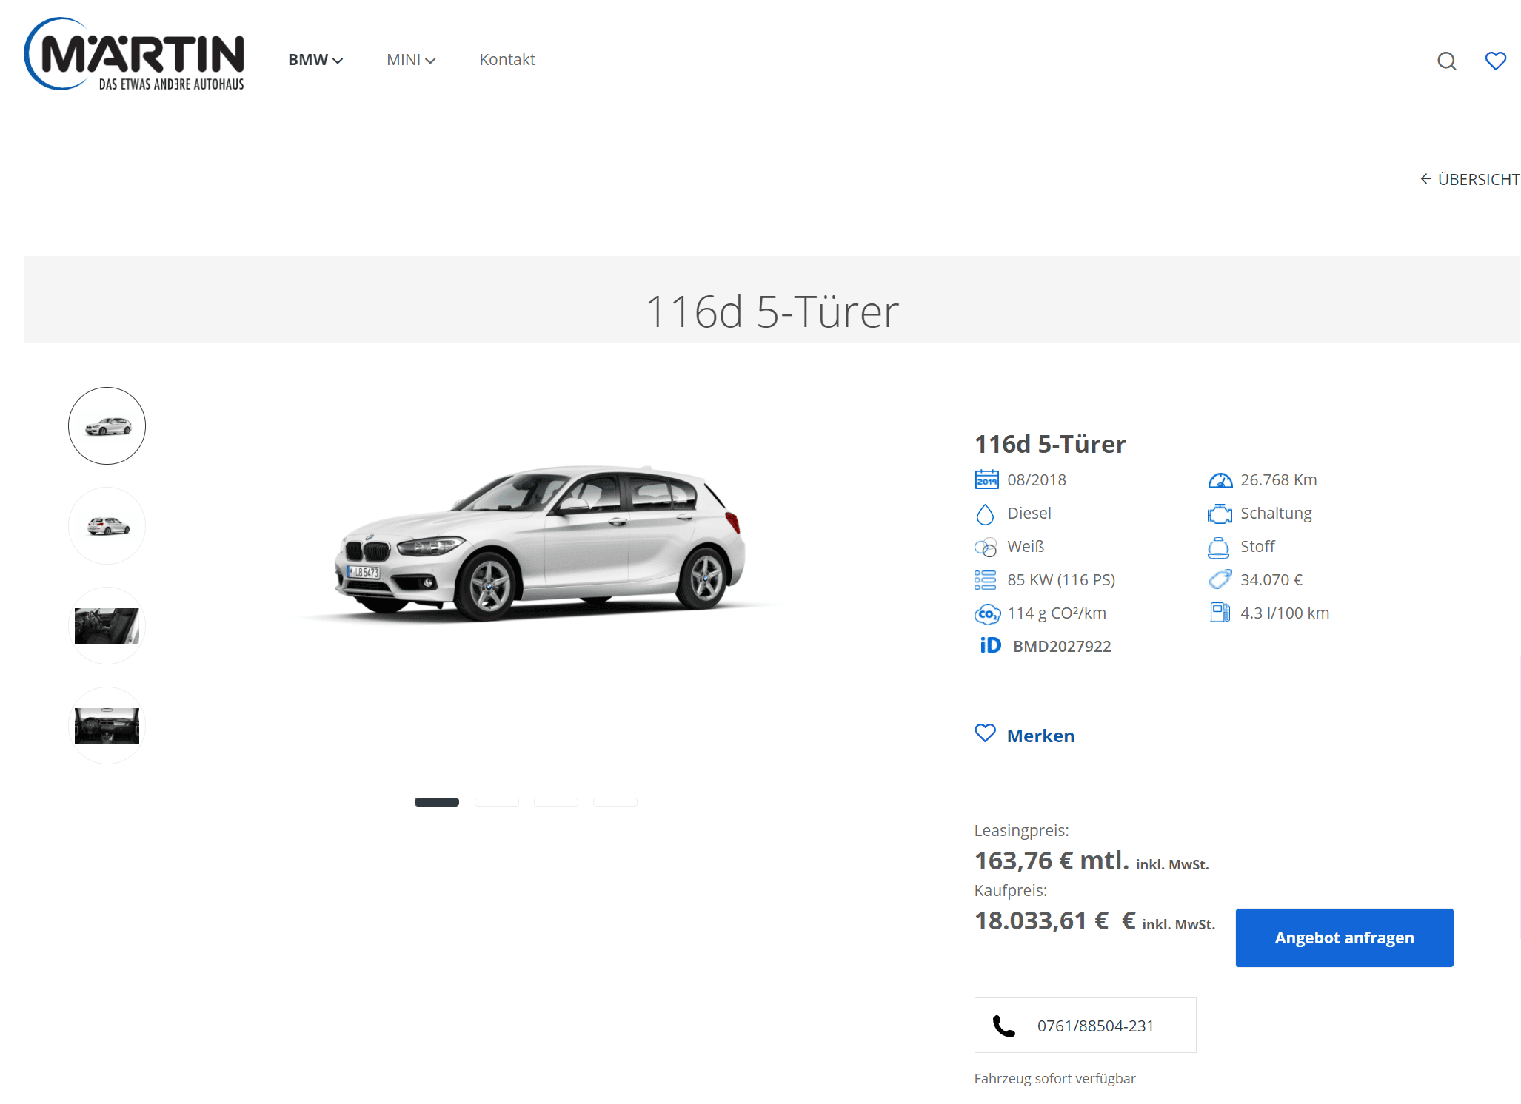Viewport: 1521px width, 1104px height.
Task: Select seat interior thumbnail
Action: point(107,626)
